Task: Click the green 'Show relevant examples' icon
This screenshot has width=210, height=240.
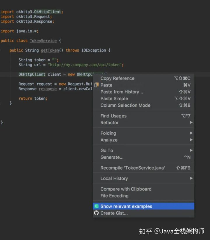Action: [96, 206]
